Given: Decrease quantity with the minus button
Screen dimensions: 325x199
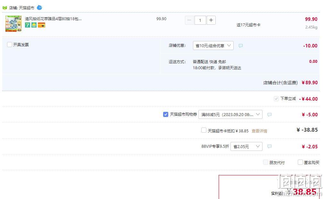Looking at the screenshot, I should [189, 20].
